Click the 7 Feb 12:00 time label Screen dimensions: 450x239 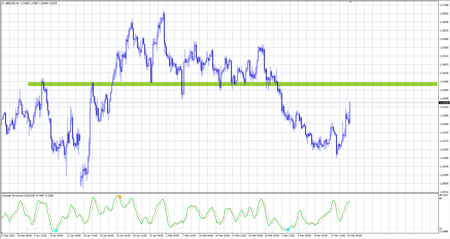click(189, 236)
